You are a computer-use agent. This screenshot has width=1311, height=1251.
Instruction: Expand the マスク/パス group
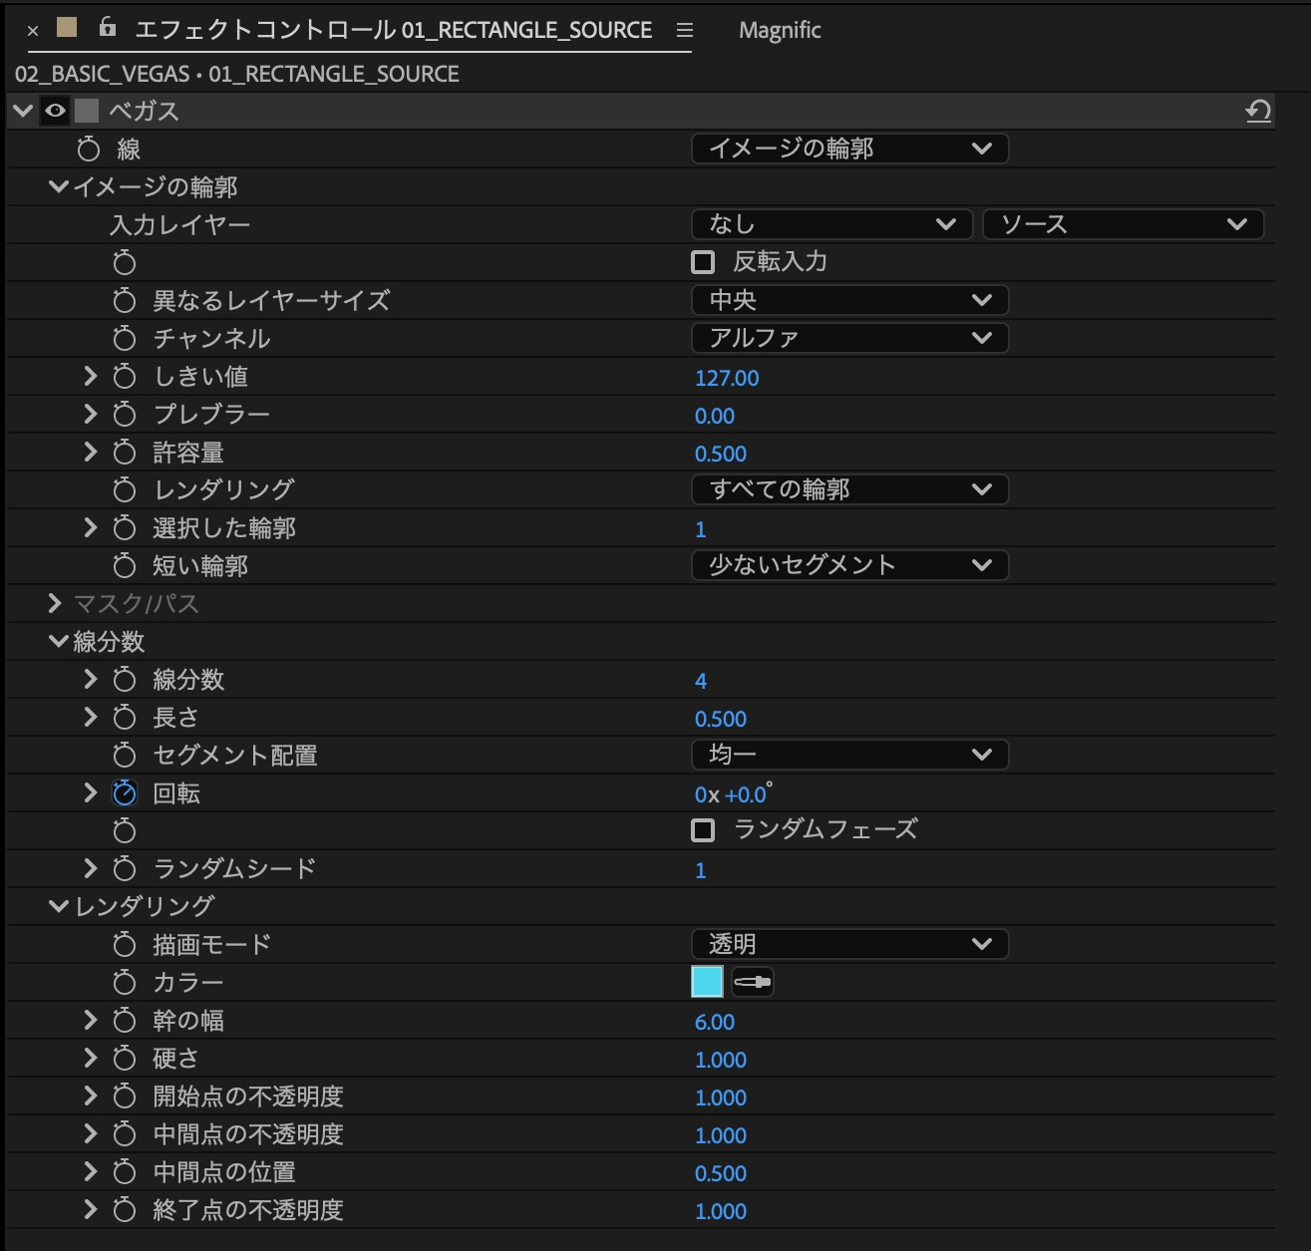55,603
